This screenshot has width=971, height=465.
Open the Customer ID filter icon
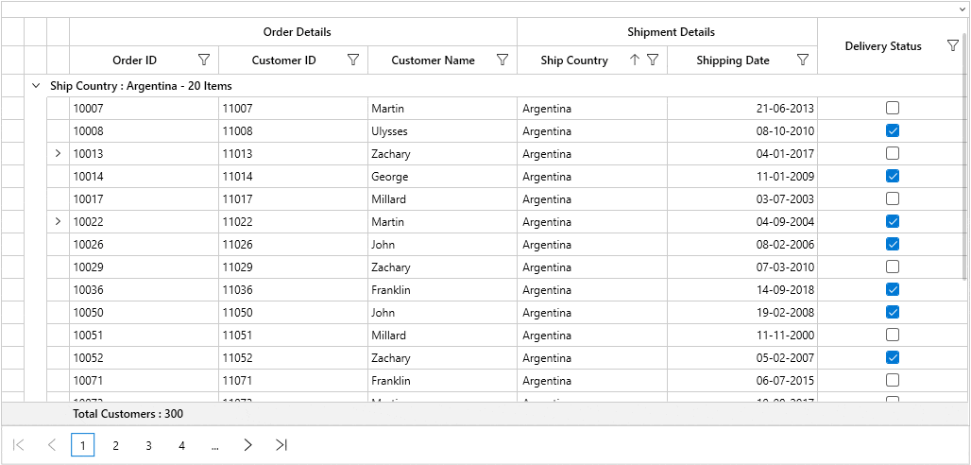pyautogui.click(x=353, y=60)
